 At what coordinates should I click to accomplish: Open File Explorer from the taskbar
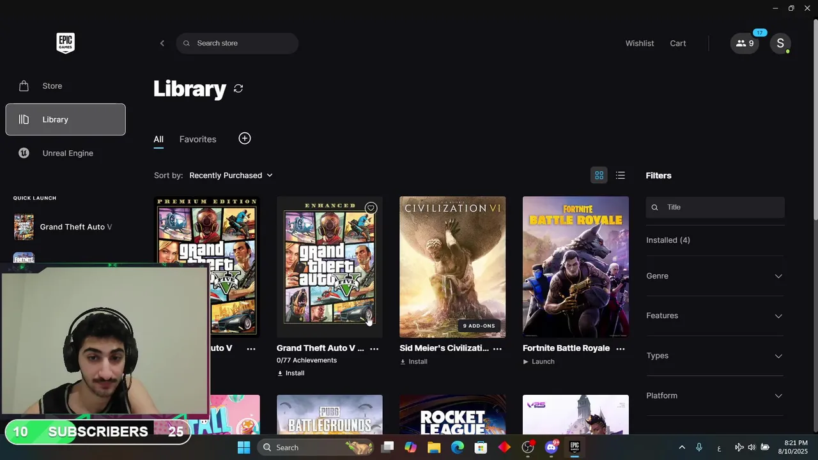point(434,447)
